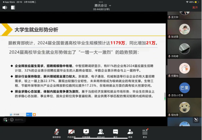Switch layout with the sidebar icon

pos(13,8)
